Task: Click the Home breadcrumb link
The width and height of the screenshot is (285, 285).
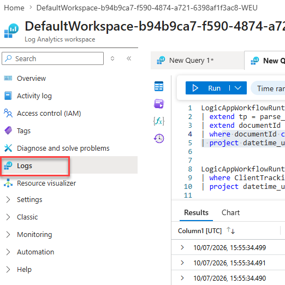Action: pos(14,8)
